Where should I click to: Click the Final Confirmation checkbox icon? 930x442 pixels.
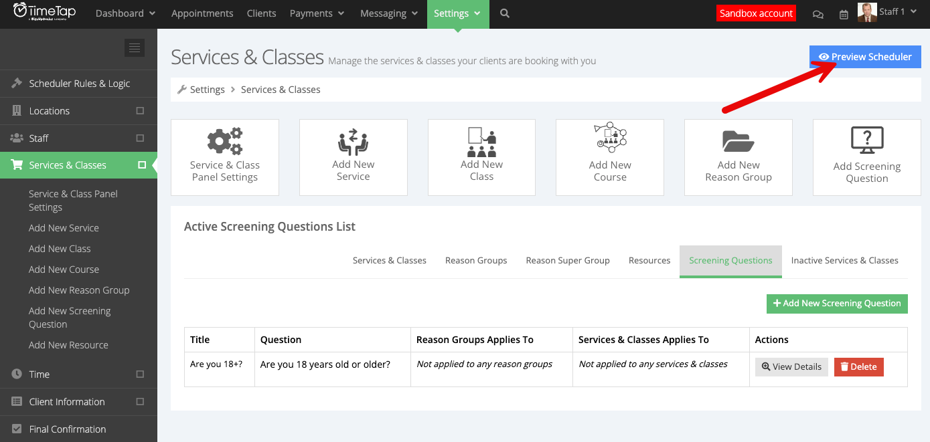[x=17, y=429]
